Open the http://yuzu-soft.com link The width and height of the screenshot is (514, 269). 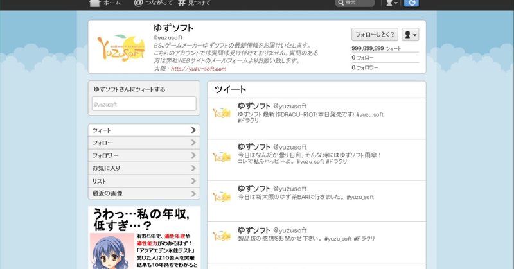pos(199,69)
